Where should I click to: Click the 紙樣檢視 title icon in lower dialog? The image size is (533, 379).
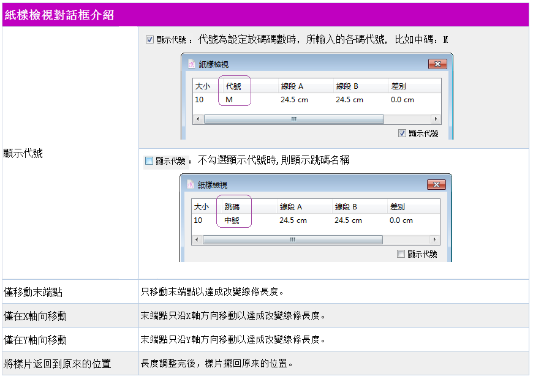coord(190,184)
